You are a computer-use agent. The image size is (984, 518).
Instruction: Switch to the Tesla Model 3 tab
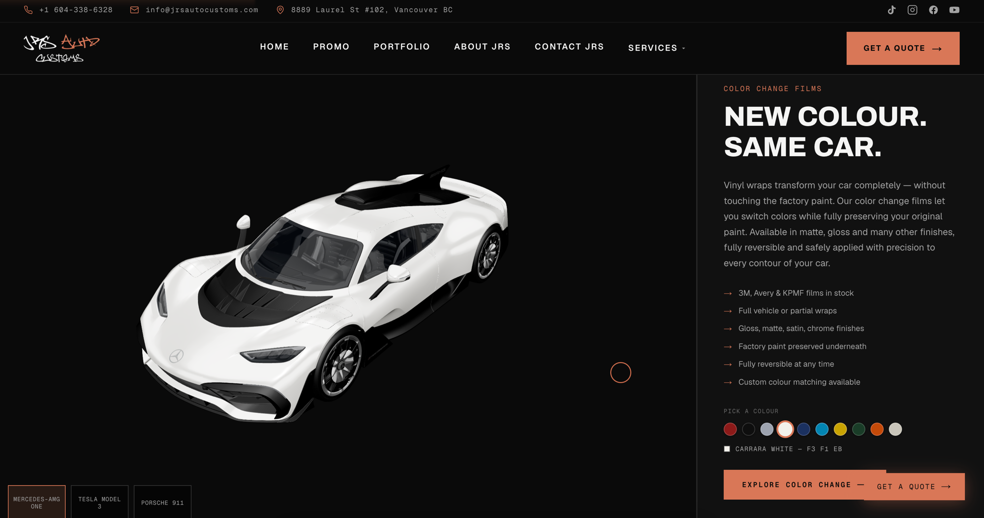(99, 502)
